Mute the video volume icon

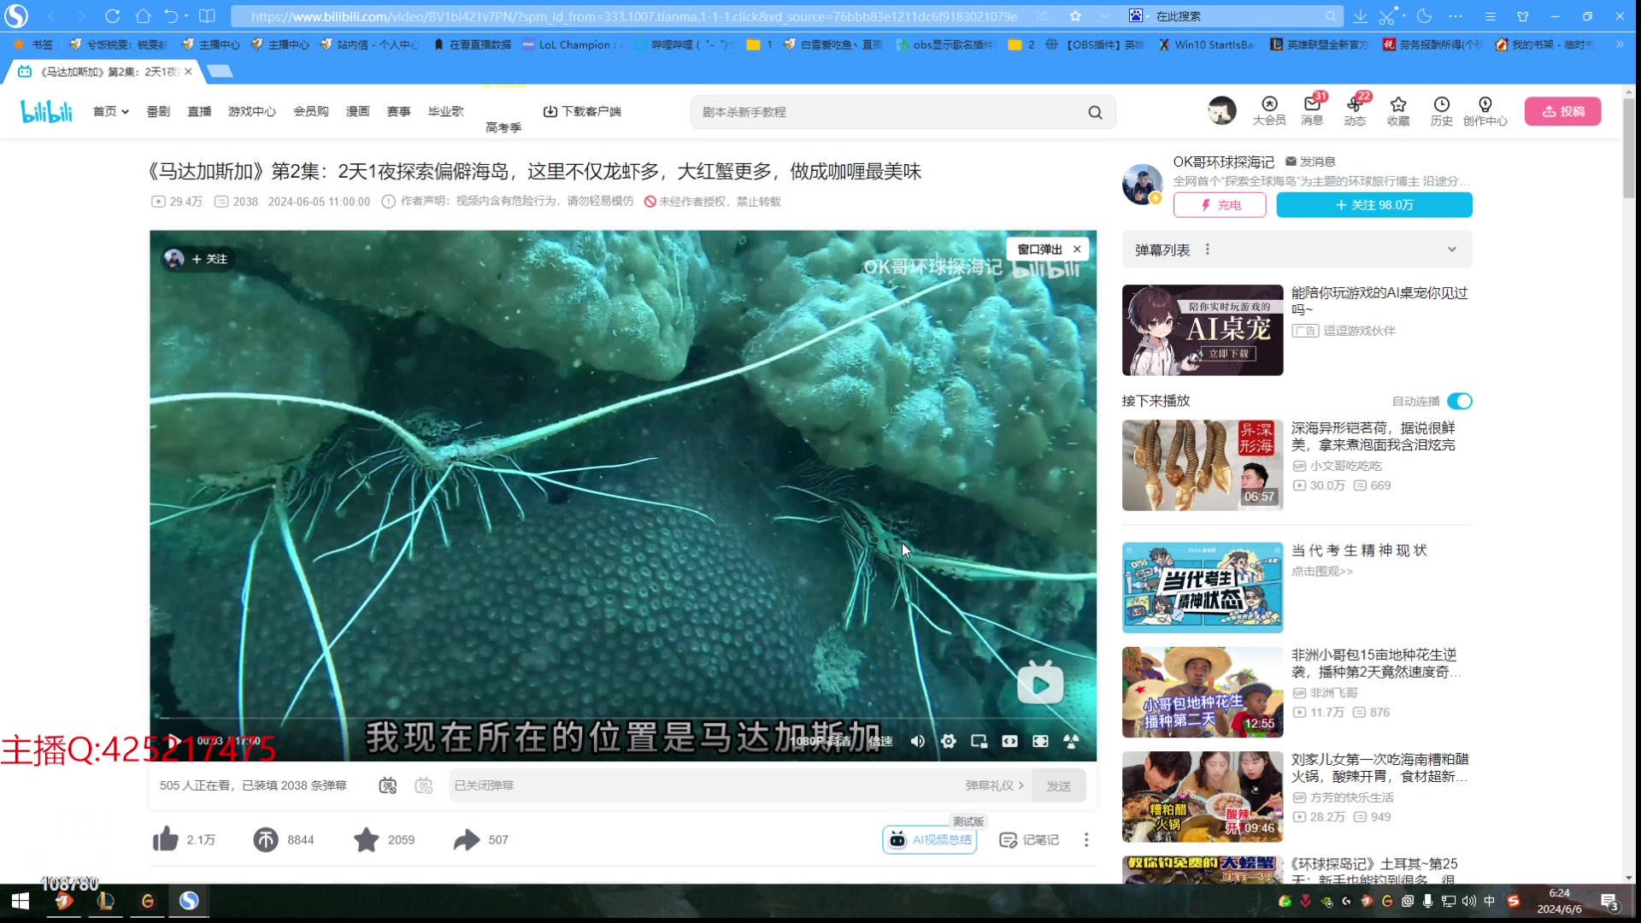918,741
